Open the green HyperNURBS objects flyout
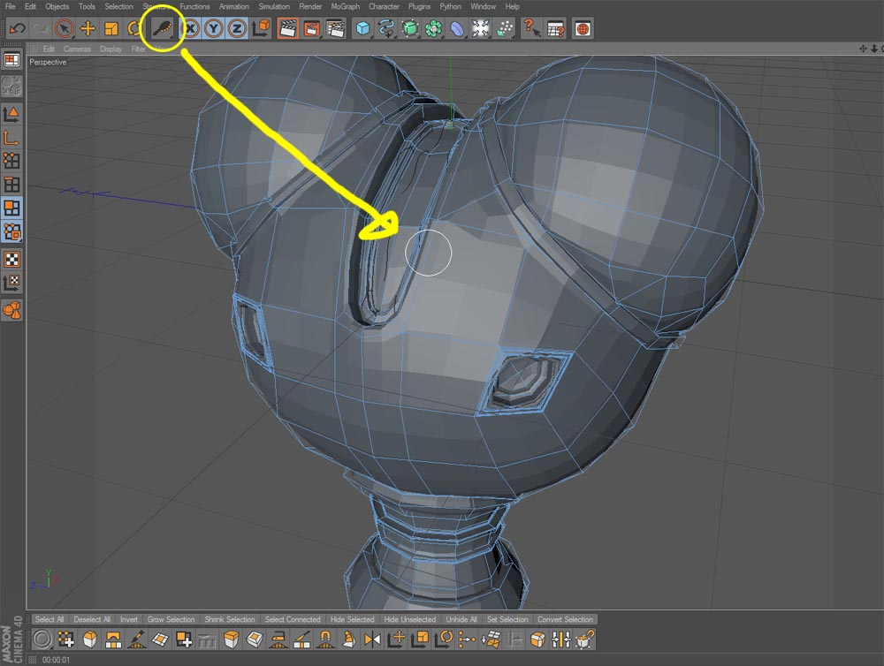 click(410, 28)
